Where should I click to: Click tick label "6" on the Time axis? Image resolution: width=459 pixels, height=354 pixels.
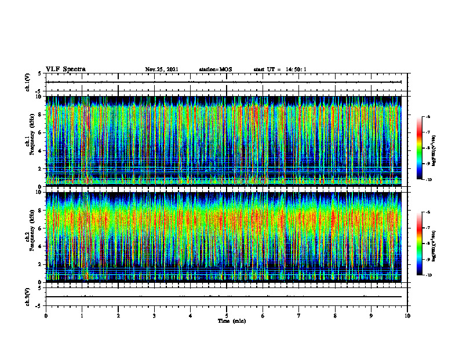[x=263, y=316]
